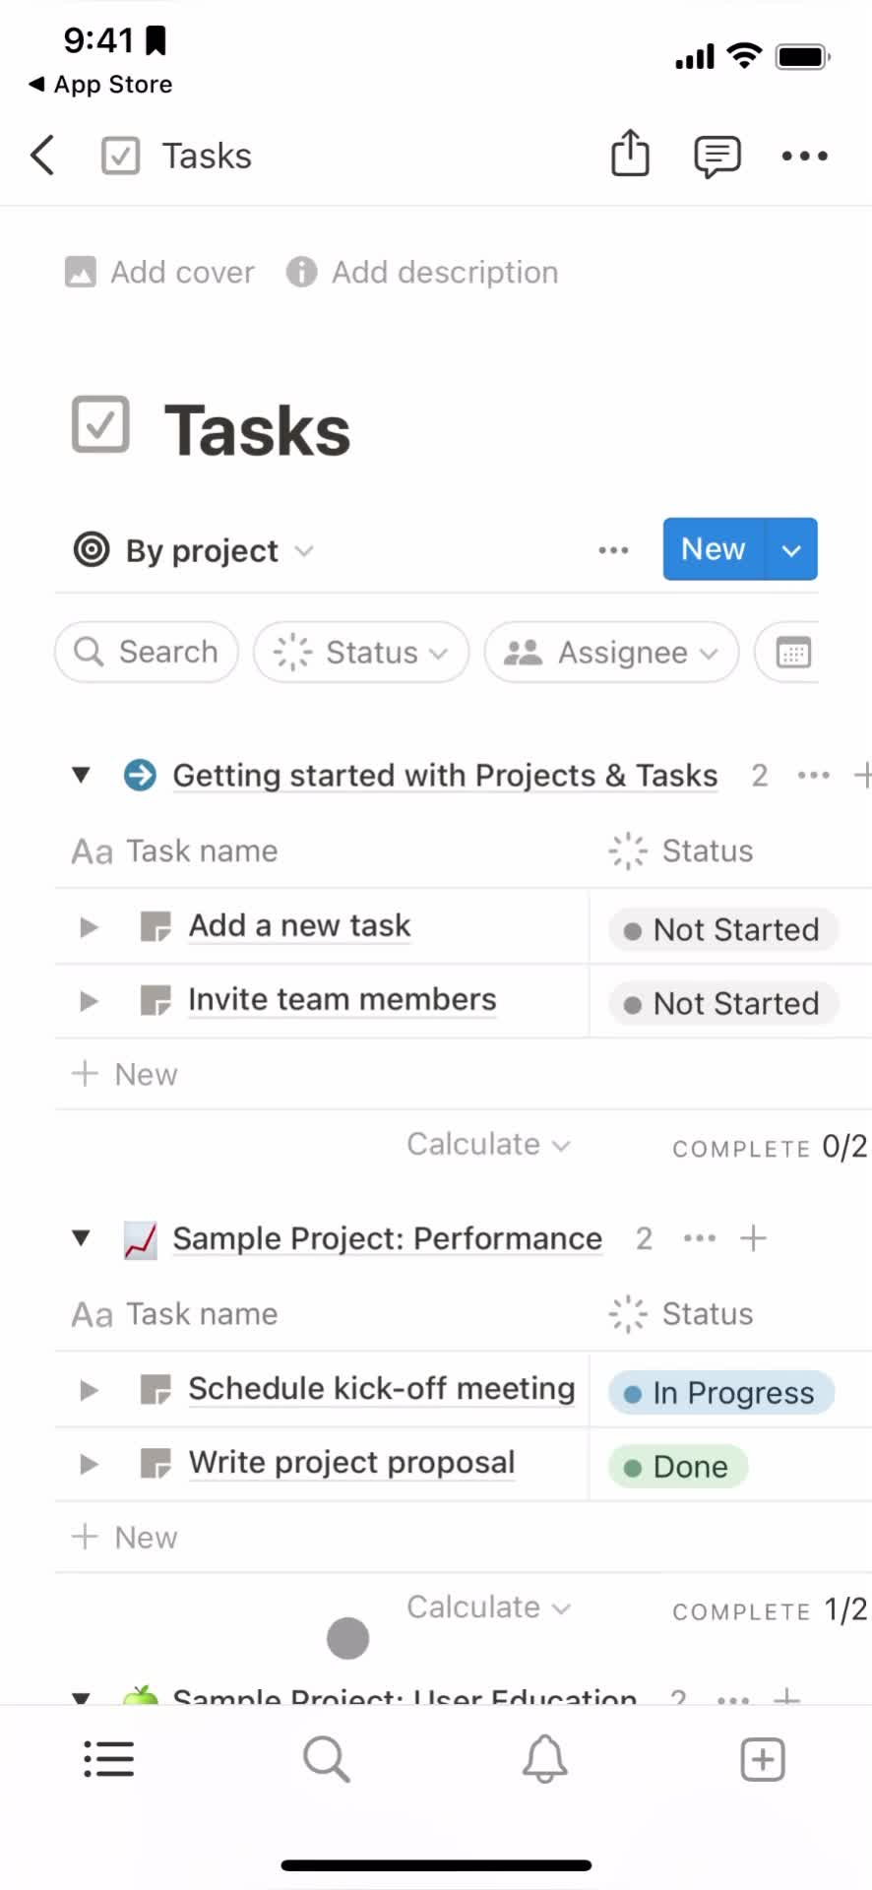Open the Write project proposal task
This screenshot has height=1890, width=872.
(x=351, y=1463)
